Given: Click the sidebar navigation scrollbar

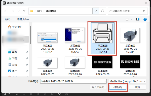Looking at the screenshot, I should coord(30,35).
